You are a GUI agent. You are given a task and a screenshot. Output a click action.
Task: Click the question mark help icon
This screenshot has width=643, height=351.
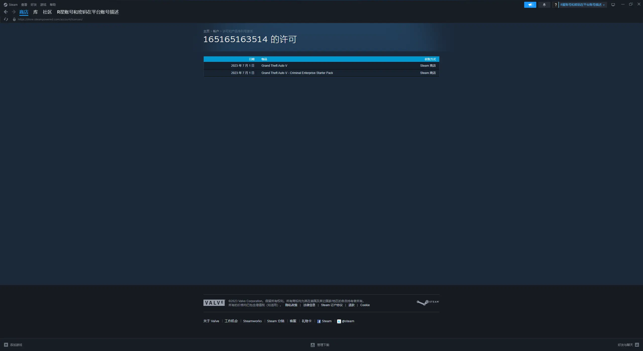556,5
